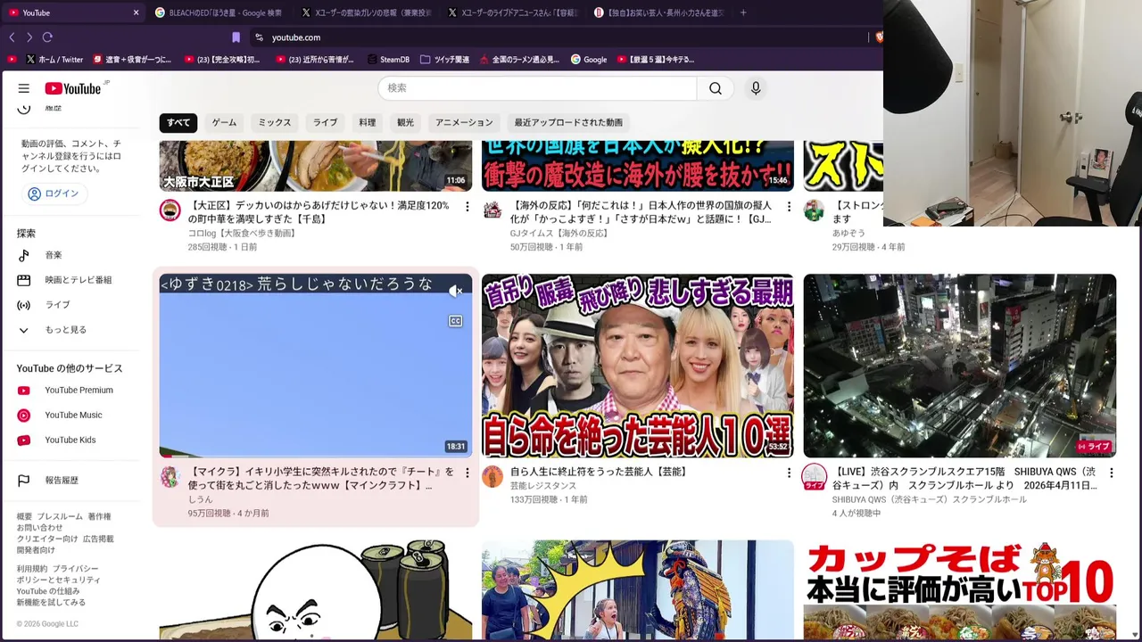Viewport: 1142px width, 642px height.
Task: Close the YouTube browser tab
Action: coord(136,12)
